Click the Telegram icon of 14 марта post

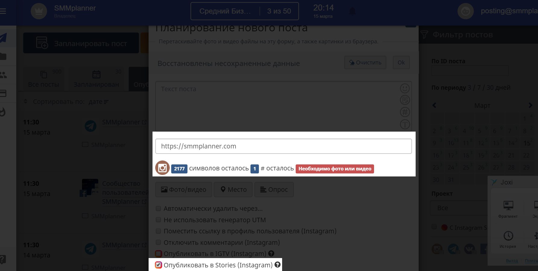[x=90, y=249]
